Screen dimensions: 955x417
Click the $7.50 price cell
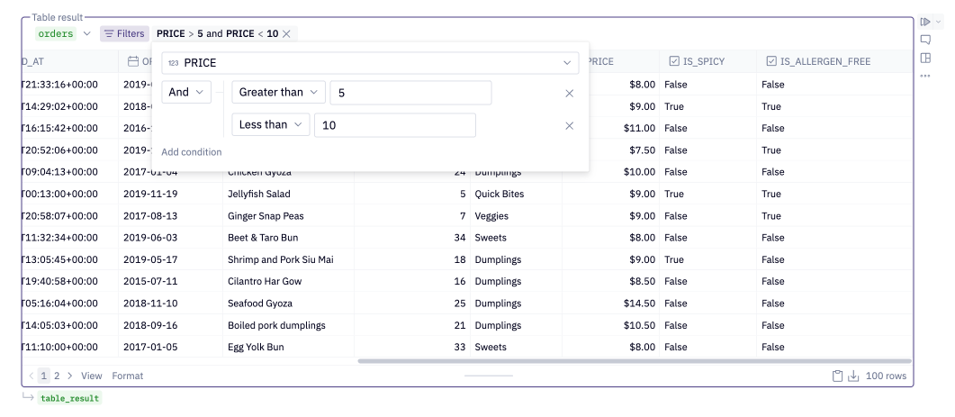pos(625,150)
